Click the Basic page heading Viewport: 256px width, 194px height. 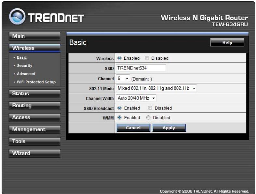[x=78, y=42]
